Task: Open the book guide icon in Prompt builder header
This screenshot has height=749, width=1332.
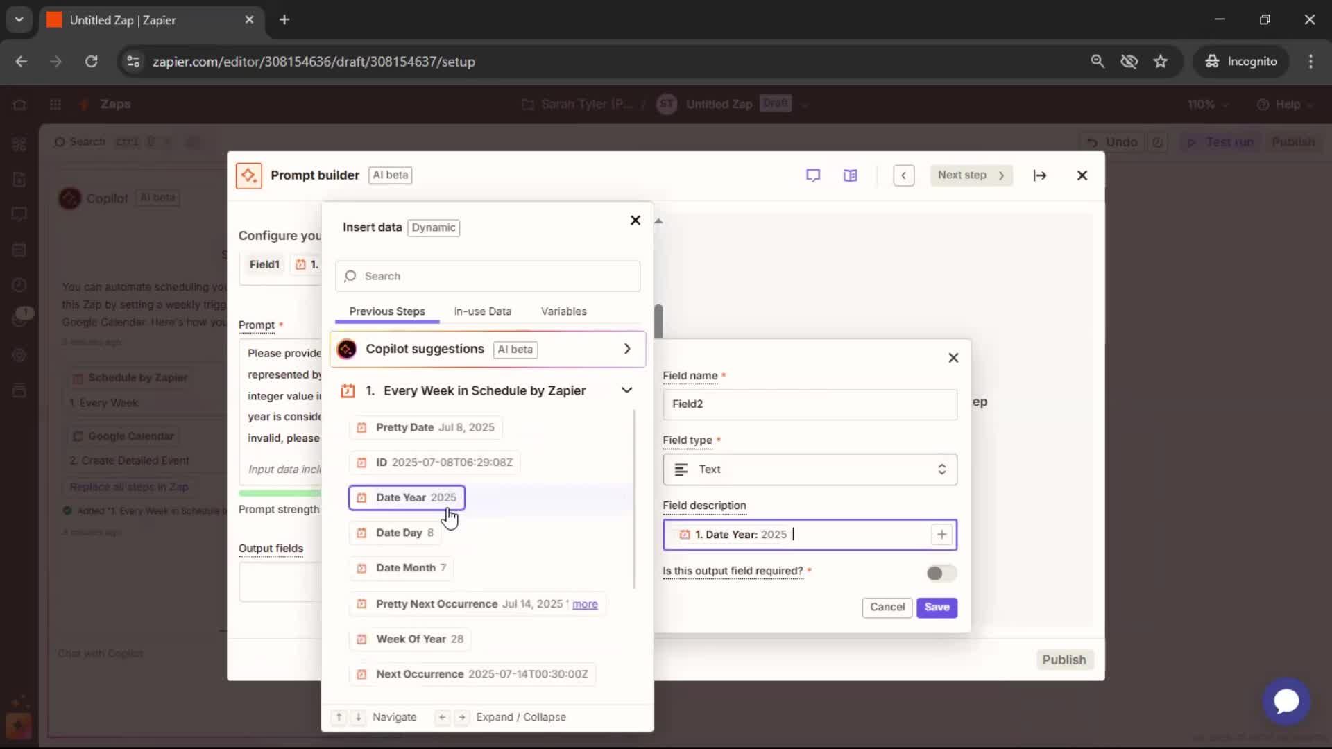Action: pos(851,175)
